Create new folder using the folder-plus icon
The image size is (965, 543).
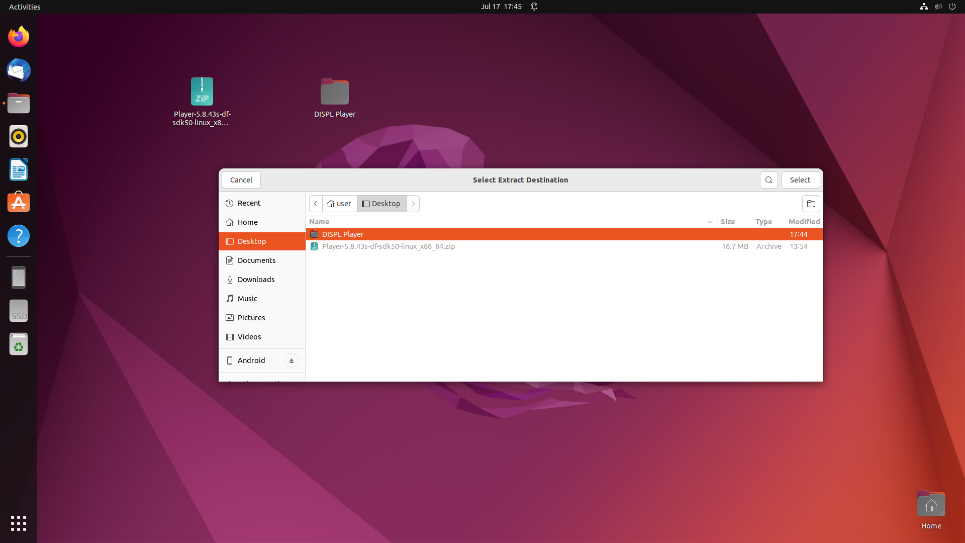(x=811, y=204)
